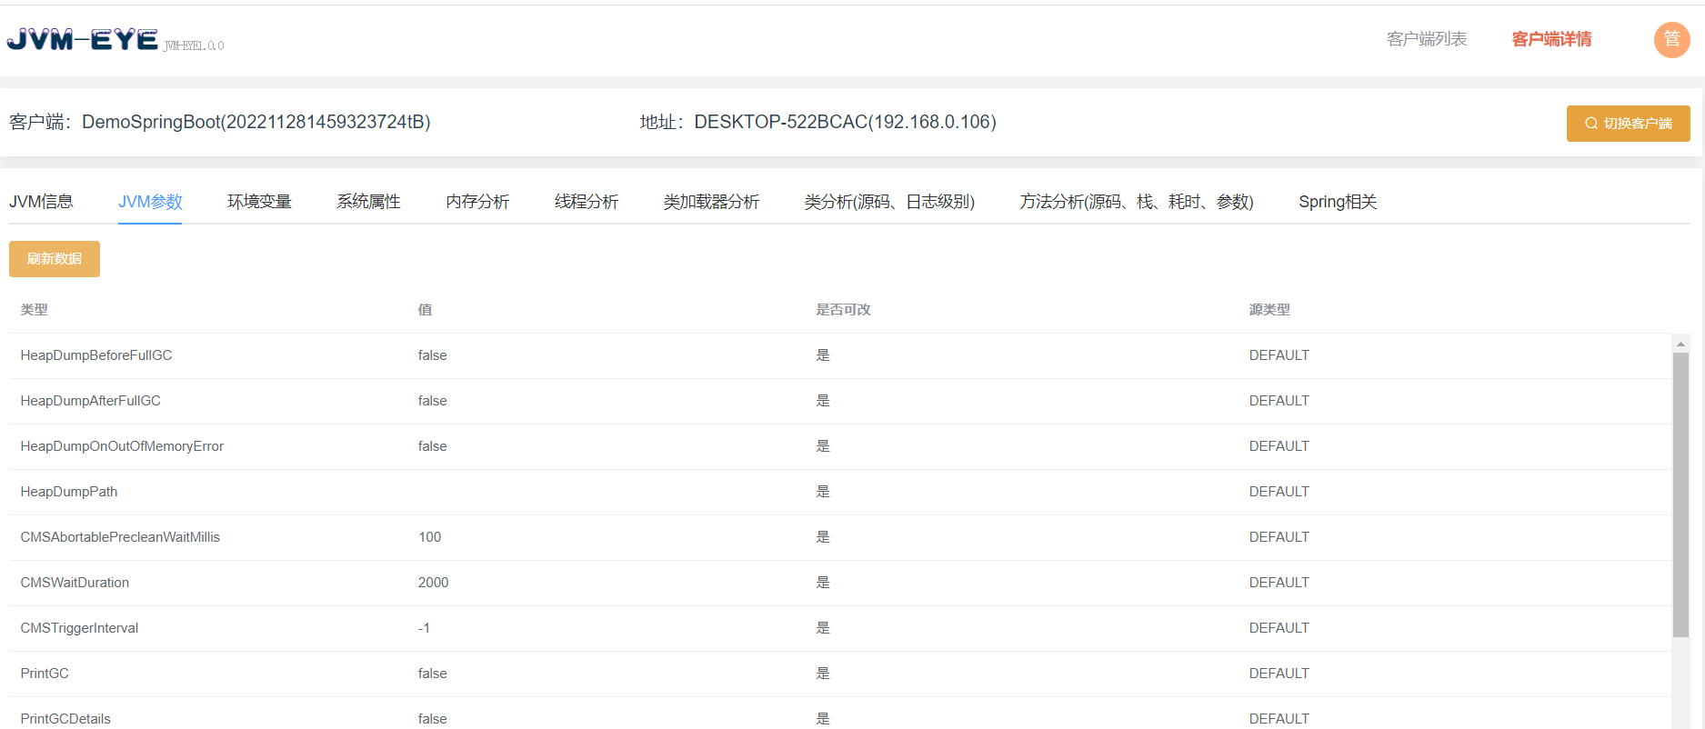Image resolution: width=1705 pixels, height=729 pixels.
Task: Open 客户端详情 navigation link
Action: point(1551,39)
